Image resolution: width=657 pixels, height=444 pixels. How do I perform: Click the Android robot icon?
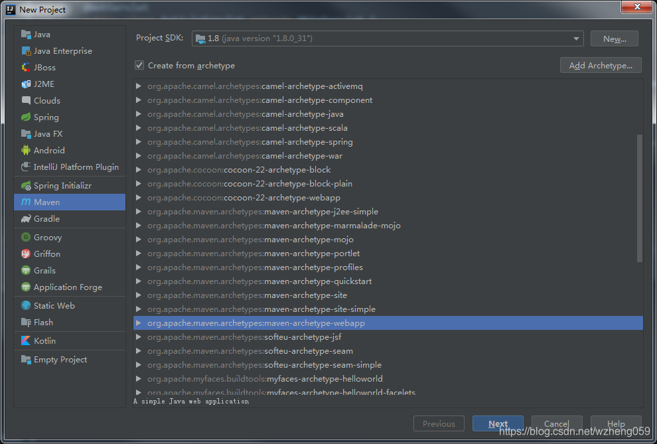tap(26, 151)
